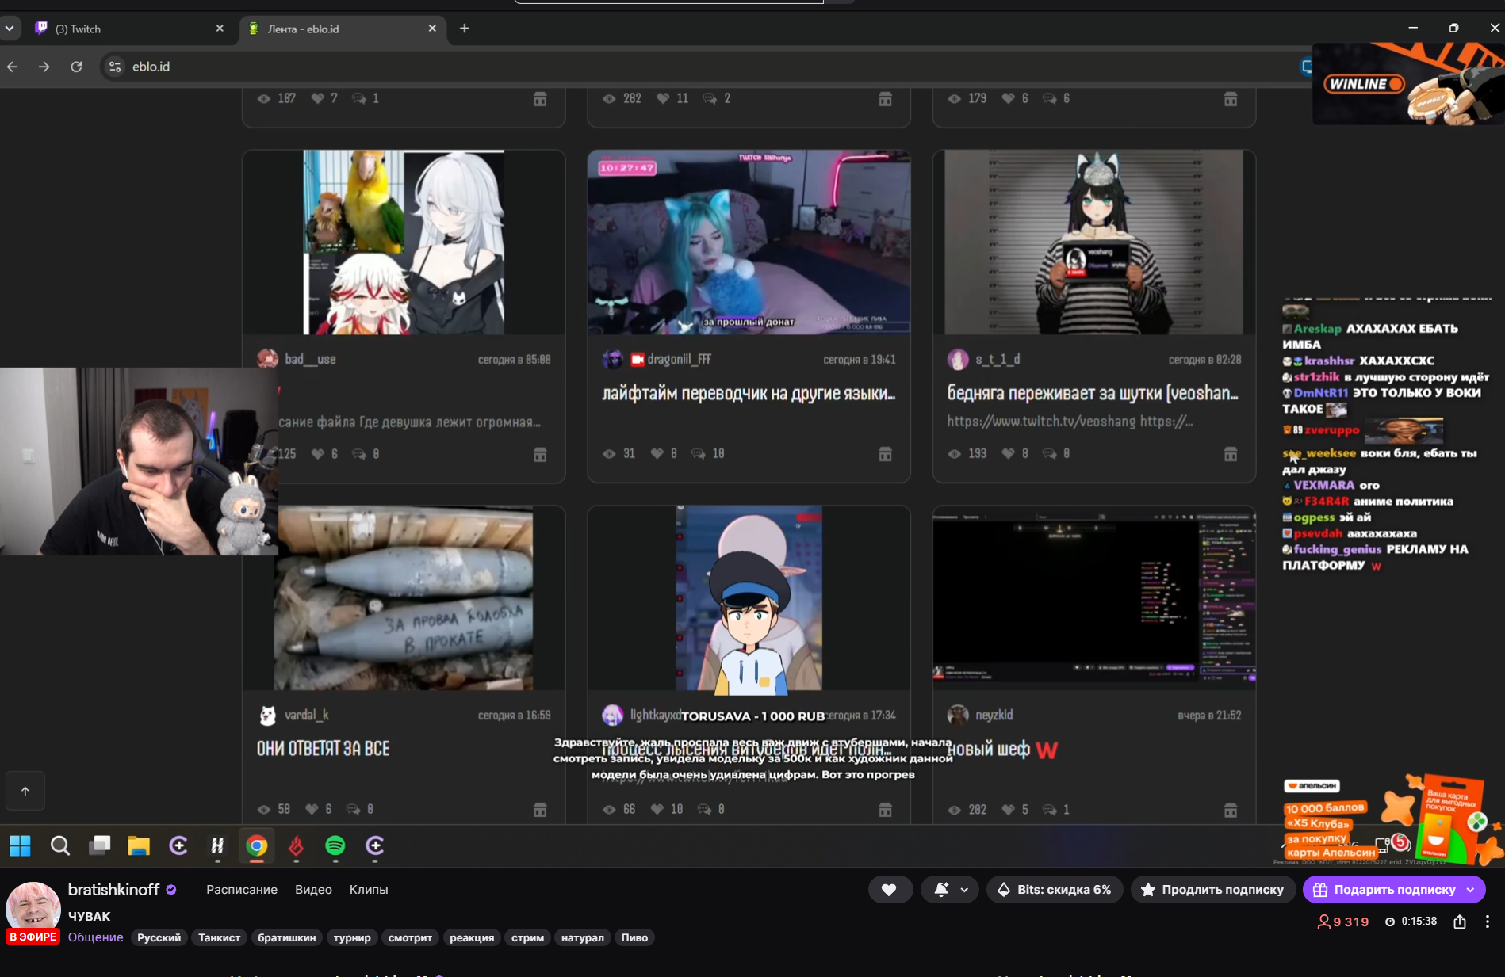
Task: Open Spotify from the taskbar
Action: [x=335, y=846]
